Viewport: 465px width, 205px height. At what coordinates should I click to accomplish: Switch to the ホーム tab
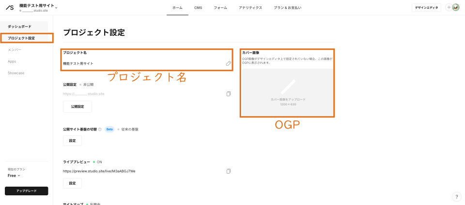(x=177, y=8)
